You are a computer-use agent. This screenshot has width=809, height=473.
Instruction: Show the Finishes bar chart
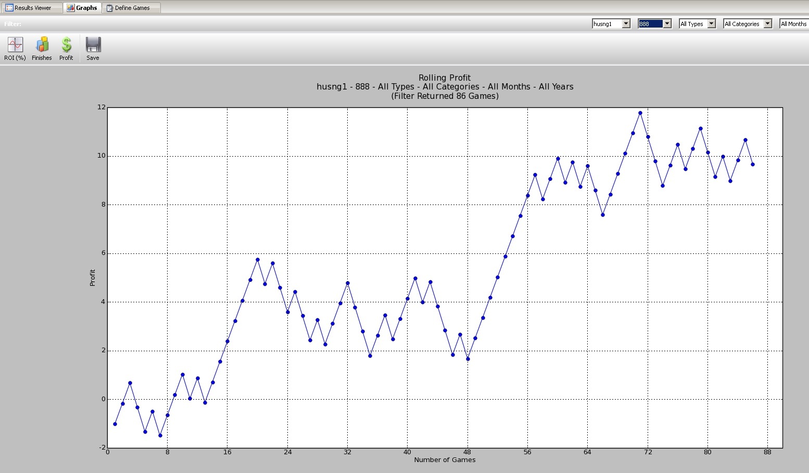42,49
